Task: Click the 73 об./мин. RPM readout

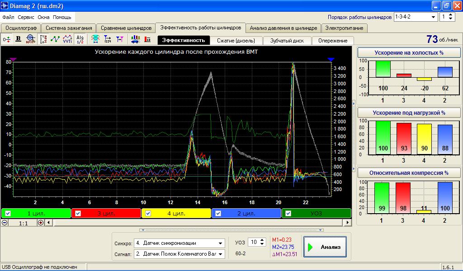Action: [442, 39]
